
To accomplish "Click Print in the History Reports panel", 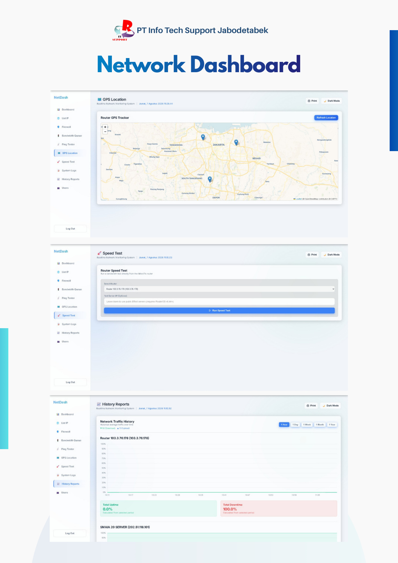I will coord(311,405).
